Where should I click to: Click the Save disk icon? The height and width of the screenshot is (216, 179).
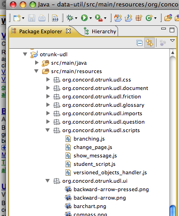tap(31, 18)
